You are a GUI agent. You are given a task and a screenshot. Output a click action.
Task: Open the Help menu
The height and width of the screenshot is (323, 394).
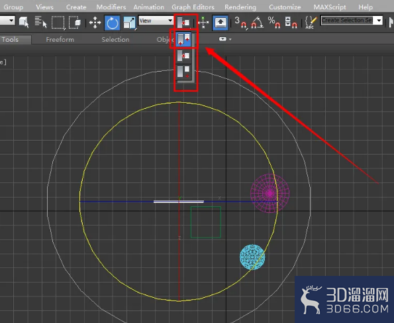coord(366,7)
